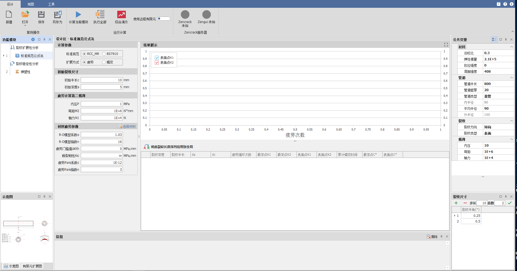The height and width of the screenshot is (271, 517).
Task: Open 裂纹类型 表面 value dropdown
Action: pyautogui.click(x=499, y=133)
